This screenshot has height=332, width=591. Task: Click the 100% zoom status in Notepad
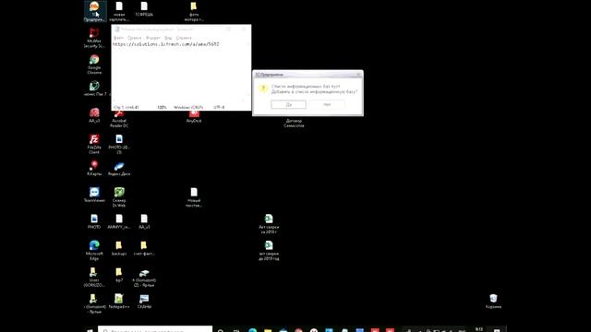point(163,107)
